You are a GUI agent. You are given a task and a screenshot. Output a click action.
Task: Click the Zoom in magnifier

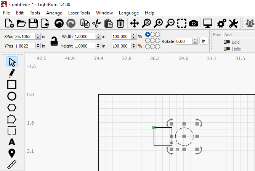click(x=158, y=23)
